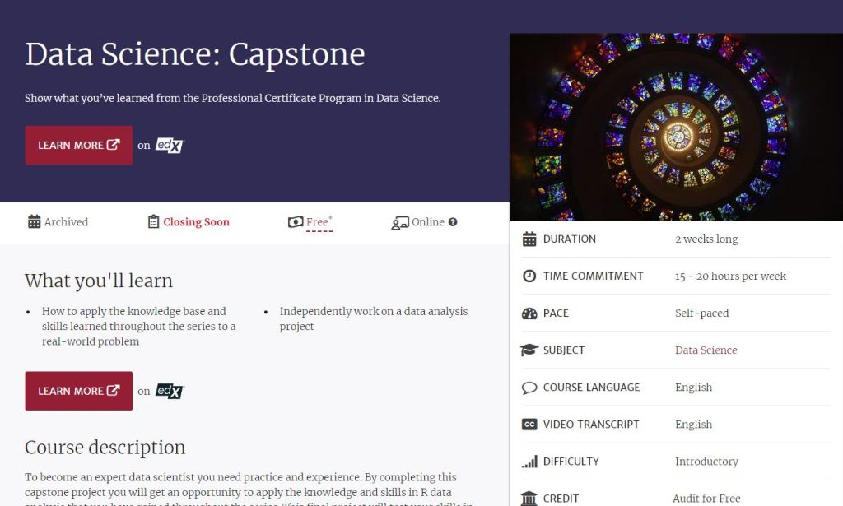Click the edX logo below What you'll learn
The image size is (843, 506).
170,391
